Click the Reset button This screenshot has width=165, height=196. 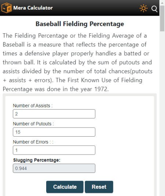tap(99, 187)
